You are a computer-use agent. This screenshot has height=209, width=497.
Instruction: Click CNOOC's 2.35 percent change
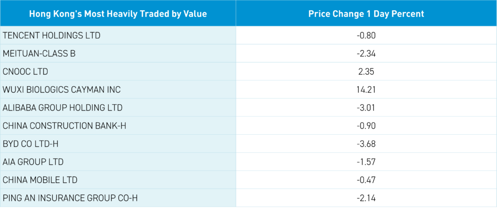click(366, 72)
